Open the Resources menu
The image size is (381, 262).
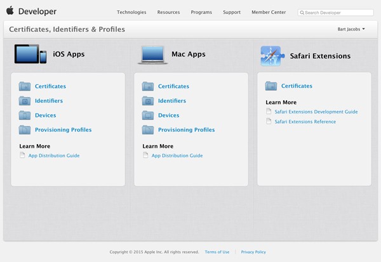click(x=168, y=12)
